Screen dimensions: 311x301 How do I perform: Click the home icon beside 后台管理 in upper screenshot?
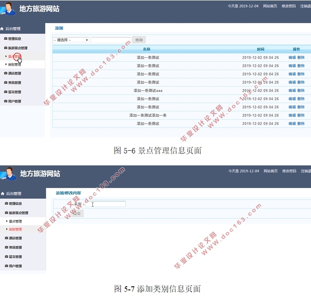click(2, 29)
